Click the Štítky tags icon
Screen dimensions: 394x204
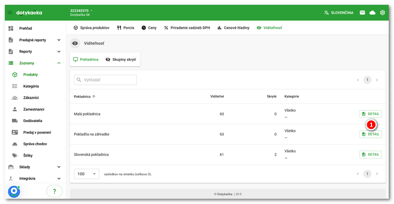15,155
